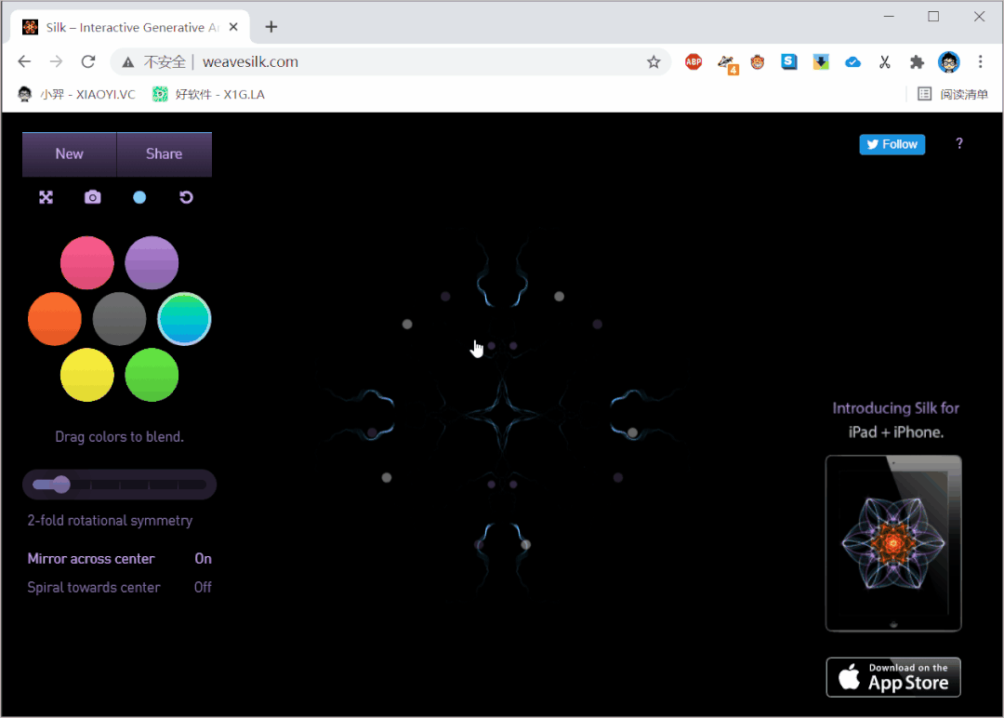Toggle Mirror across center setting
Image resolution: width=1004 pixels, height=718 pixels.
coord(119,559)
